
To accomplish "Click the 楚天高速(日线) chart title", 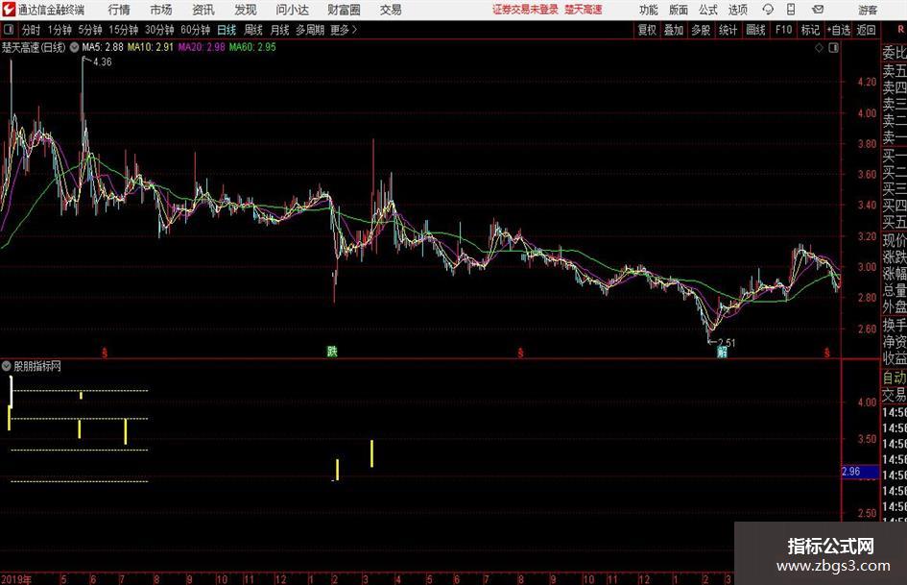I will click(34, 47).
